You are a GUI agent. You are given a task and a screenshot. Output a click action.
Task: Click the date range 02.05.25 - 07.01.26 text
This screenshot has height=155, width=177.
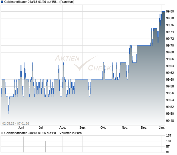16,123
